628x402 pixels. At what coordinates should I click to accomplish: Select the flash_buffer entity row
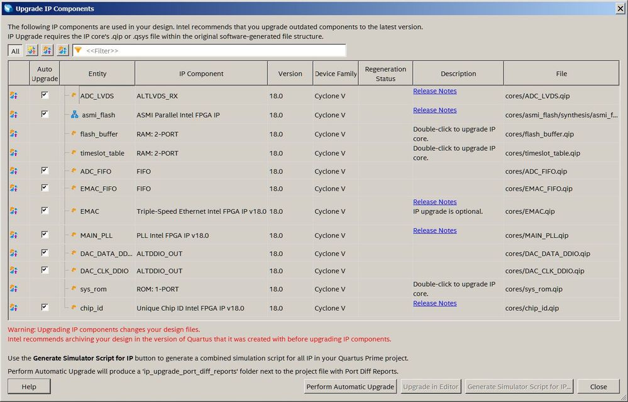tap(99, 134)
